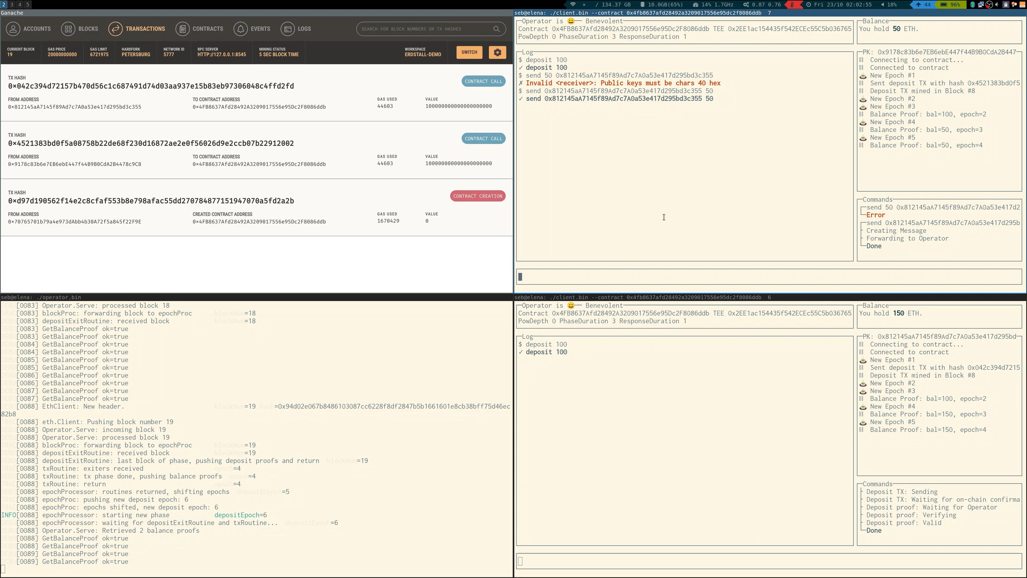The width and height of the screenshot is (1027, 578).
Task: Open the Logs tab in Ganache
Action: (296, 29)
